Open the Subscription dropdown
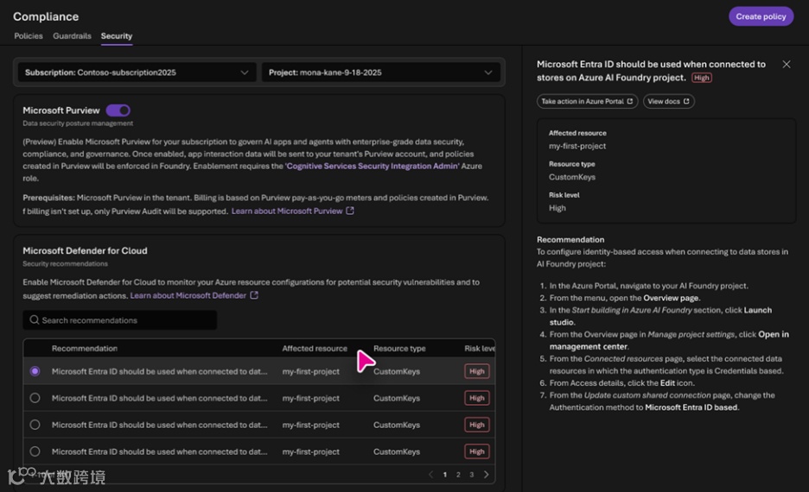This screenshot has height=492, width=809. click(x=137, y=73)
